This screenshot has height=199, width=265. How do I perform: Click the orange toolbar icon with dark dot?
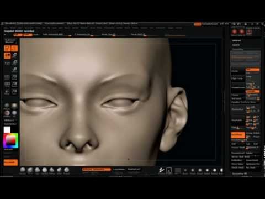click(7, 55)
